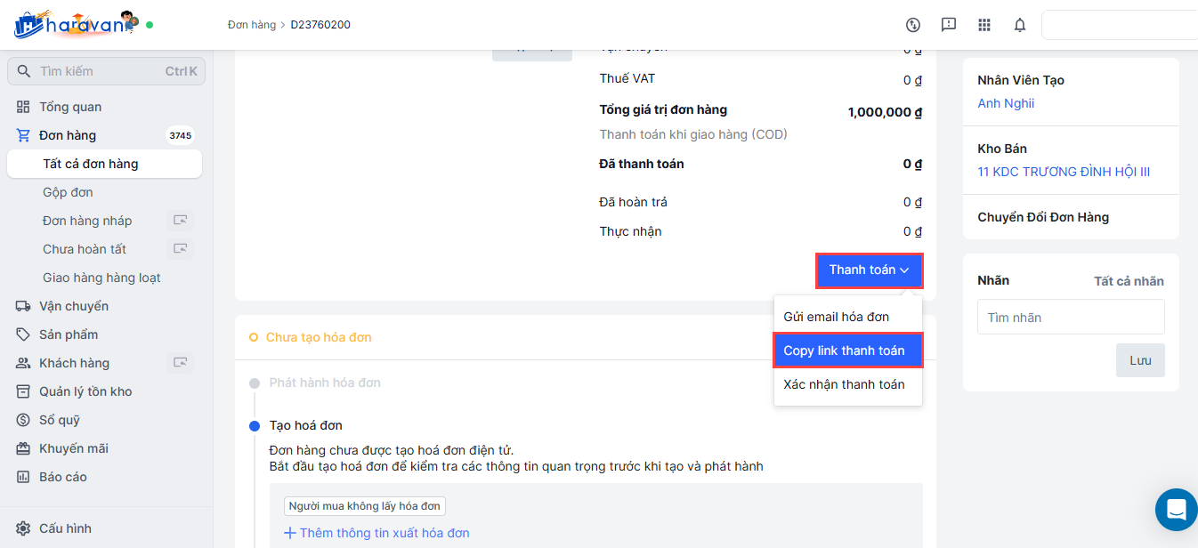The height and width of the screenshot is (548, 1198).
Task: Open the chat support bubble
Action: [1177, 510]
